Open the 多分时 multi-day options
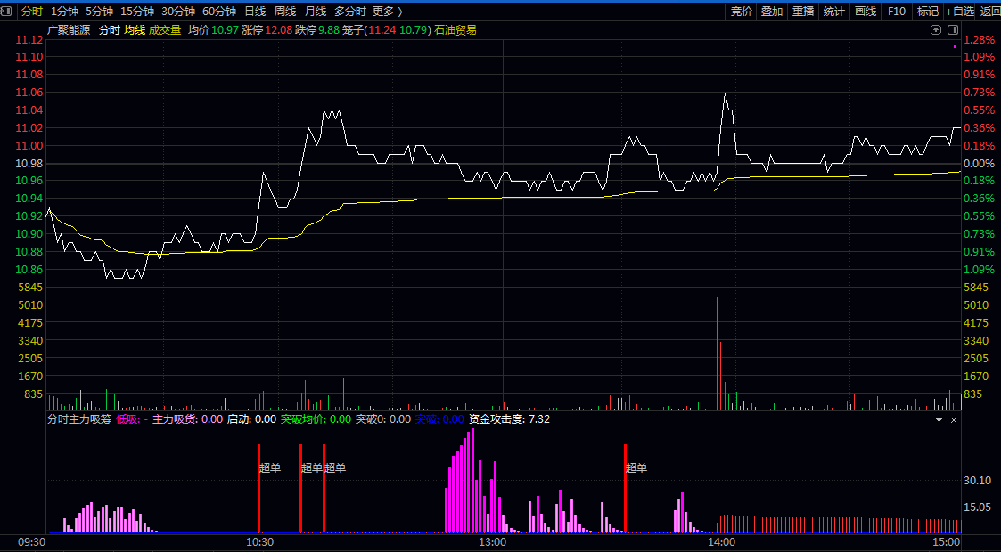The image size is (1001, 552). coord(349,12)
